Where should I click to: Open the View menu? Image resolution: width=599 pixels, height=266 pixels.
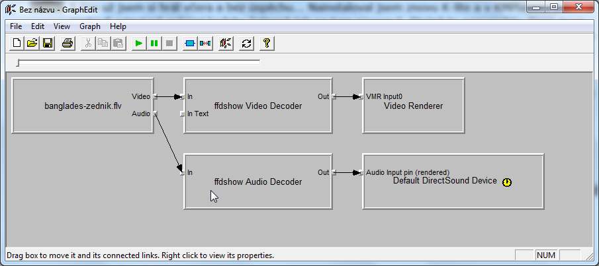62,26
